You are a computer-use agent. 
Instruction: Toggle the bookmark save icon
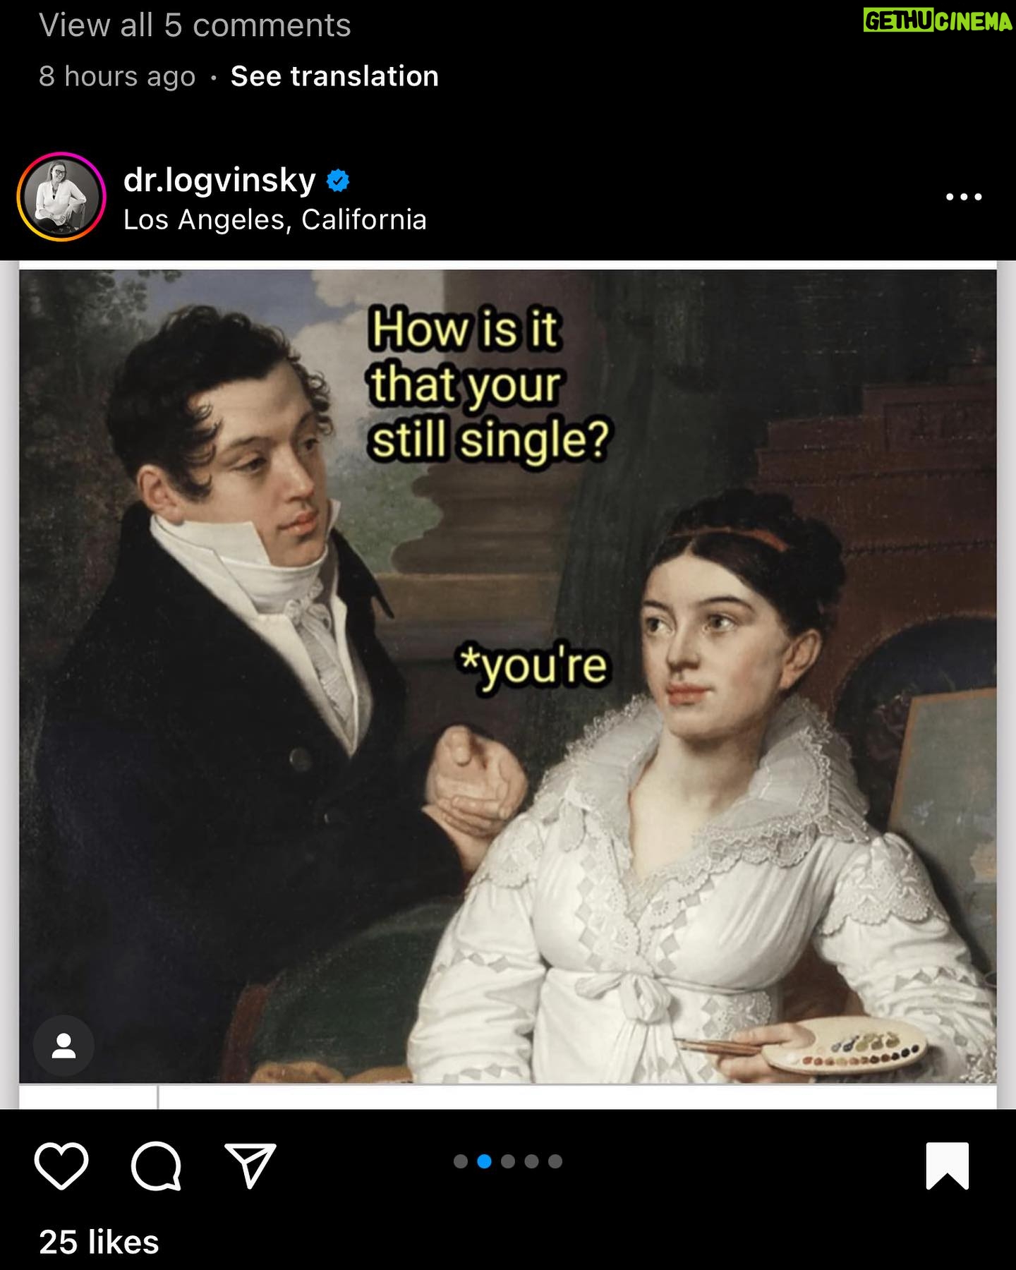(x=947, y=1166)
